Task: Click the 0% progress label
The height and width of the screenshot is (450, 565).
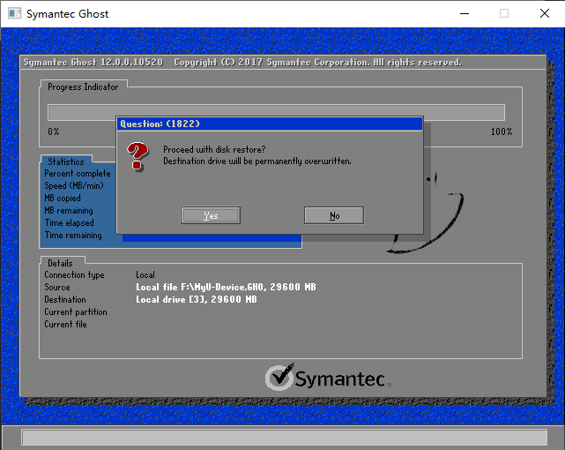Action: pos(54,131)
